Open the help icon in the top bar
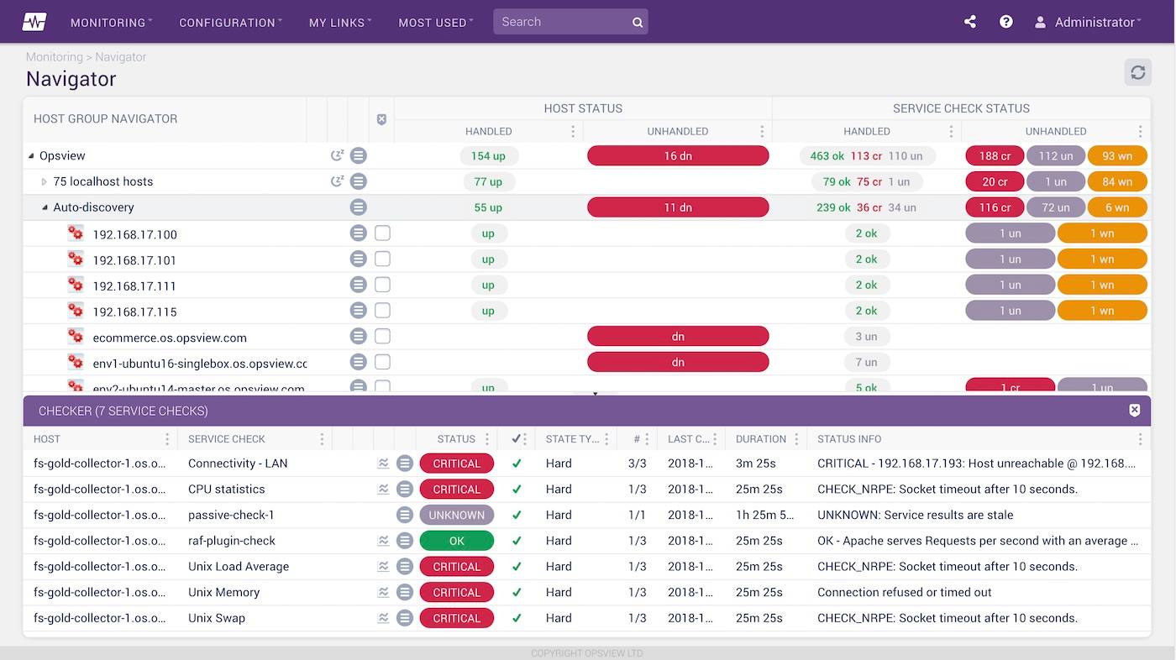 [1005, 22]
